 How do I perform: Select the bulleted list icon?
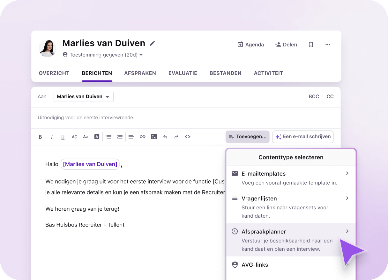click(108, 136)
